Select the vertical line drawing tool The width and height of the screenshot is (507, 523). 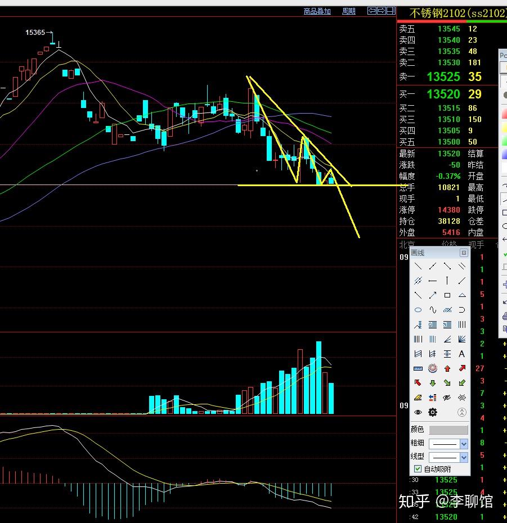(447, 281)
